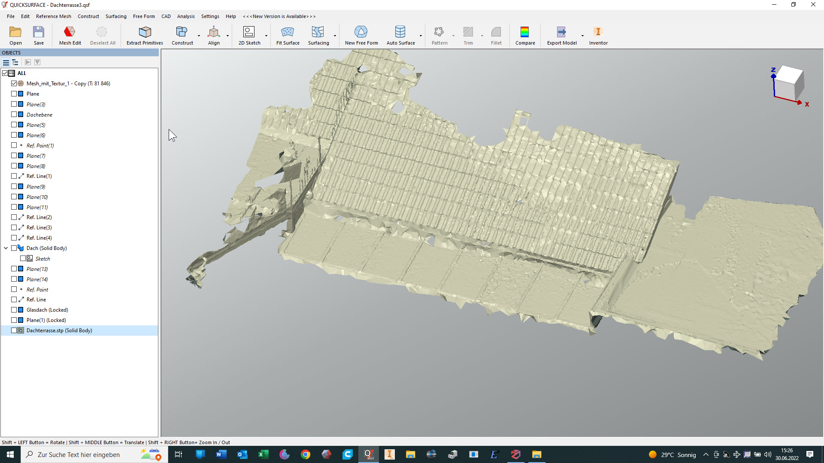Collapse the Dach (Solid Body) tree node
Viewport: 824px width, 463px height.
6,248
